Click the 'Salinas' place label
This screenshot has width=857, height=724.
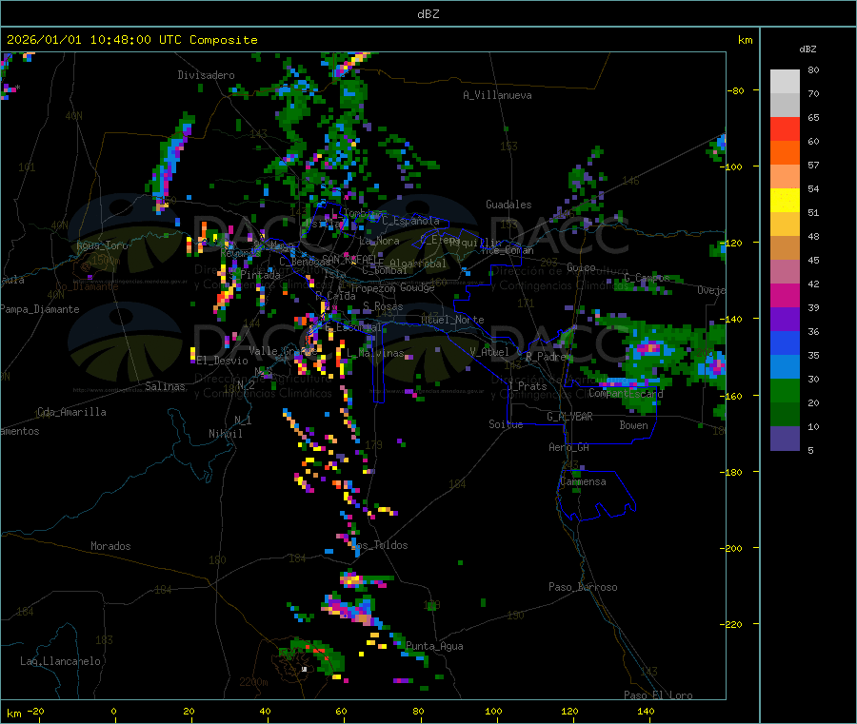(x=165, y=386)
